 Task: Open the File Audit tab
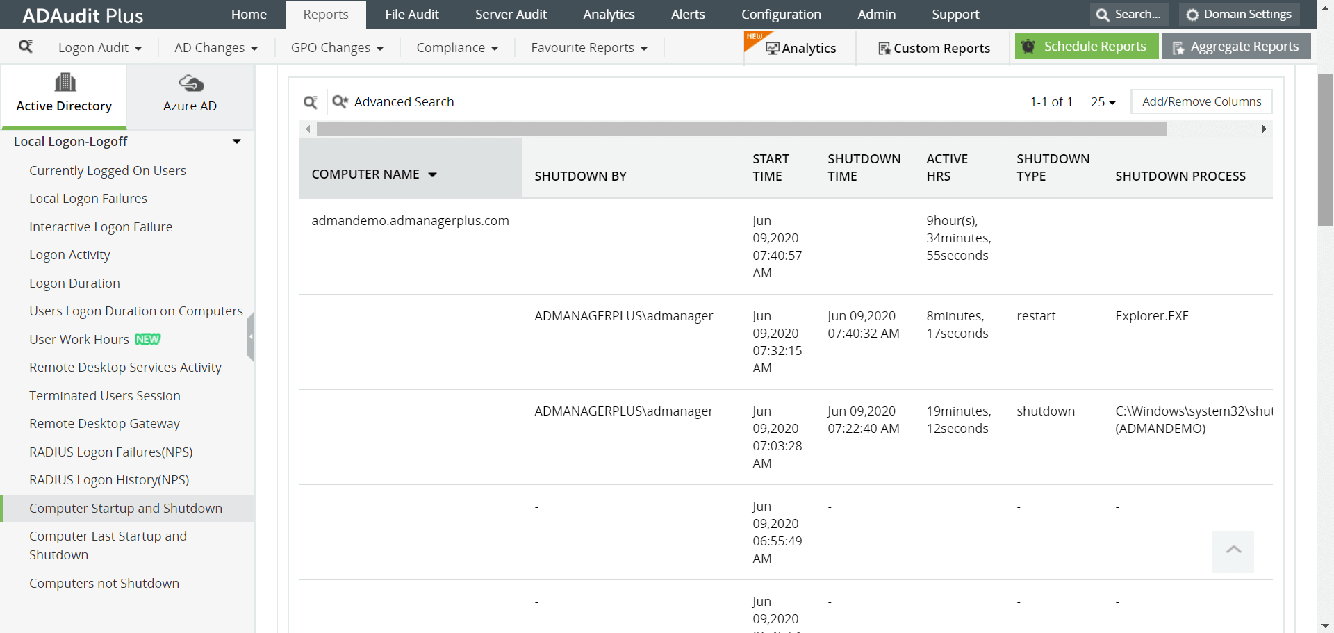point(412,15)
